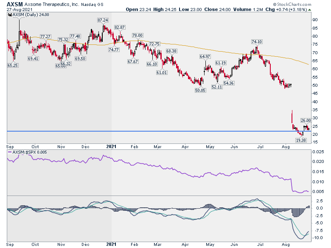Click the 61.19 price label
The height and width of the screenshot is (248, 331).
click(221, 63)
